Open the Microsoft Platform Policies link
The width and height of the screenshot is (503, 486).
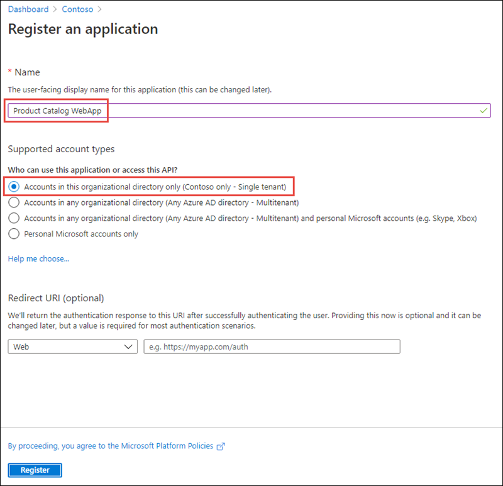[111, 446]
